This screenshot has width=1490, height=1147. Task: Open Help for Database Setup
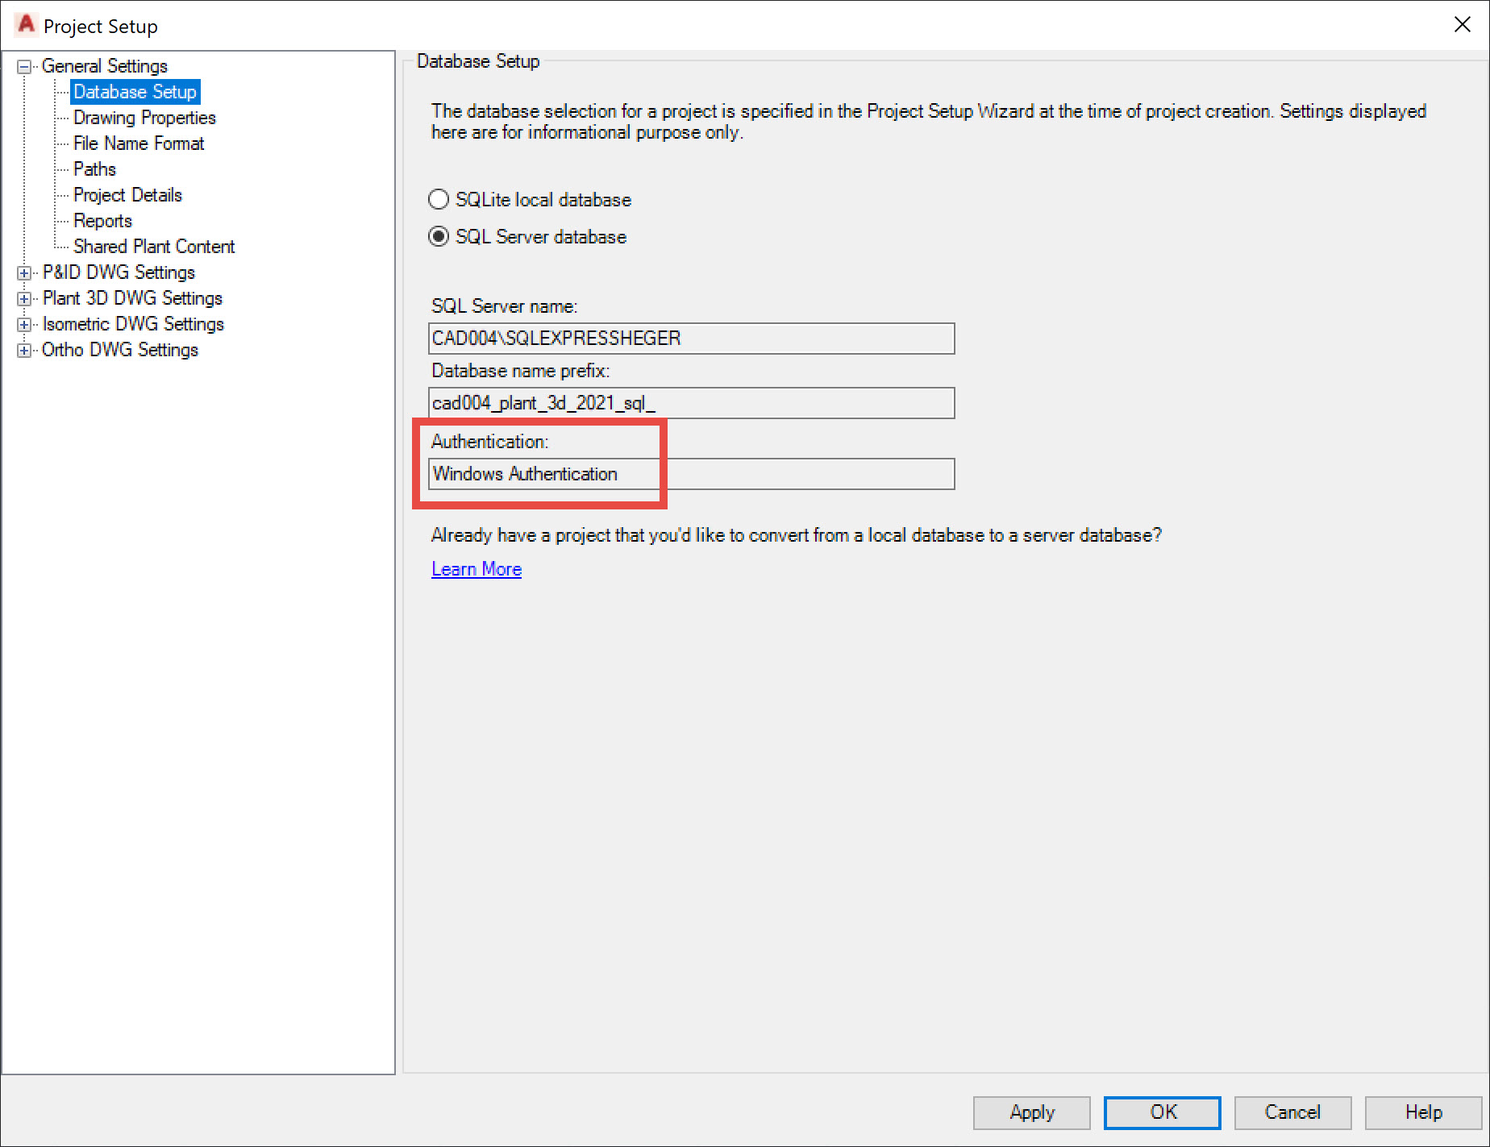click(1422, 1112)
